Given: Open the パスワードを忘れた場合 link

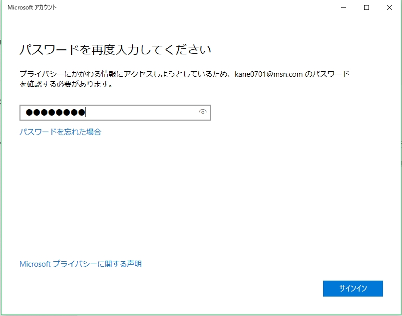Looking at the screenshot, I should (x=60, y=132).
